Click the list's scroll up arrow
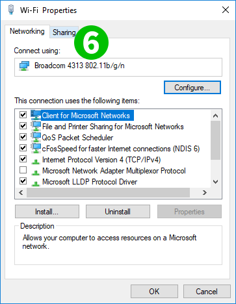This screenshot has width=236, height=304. coord(215,116)
